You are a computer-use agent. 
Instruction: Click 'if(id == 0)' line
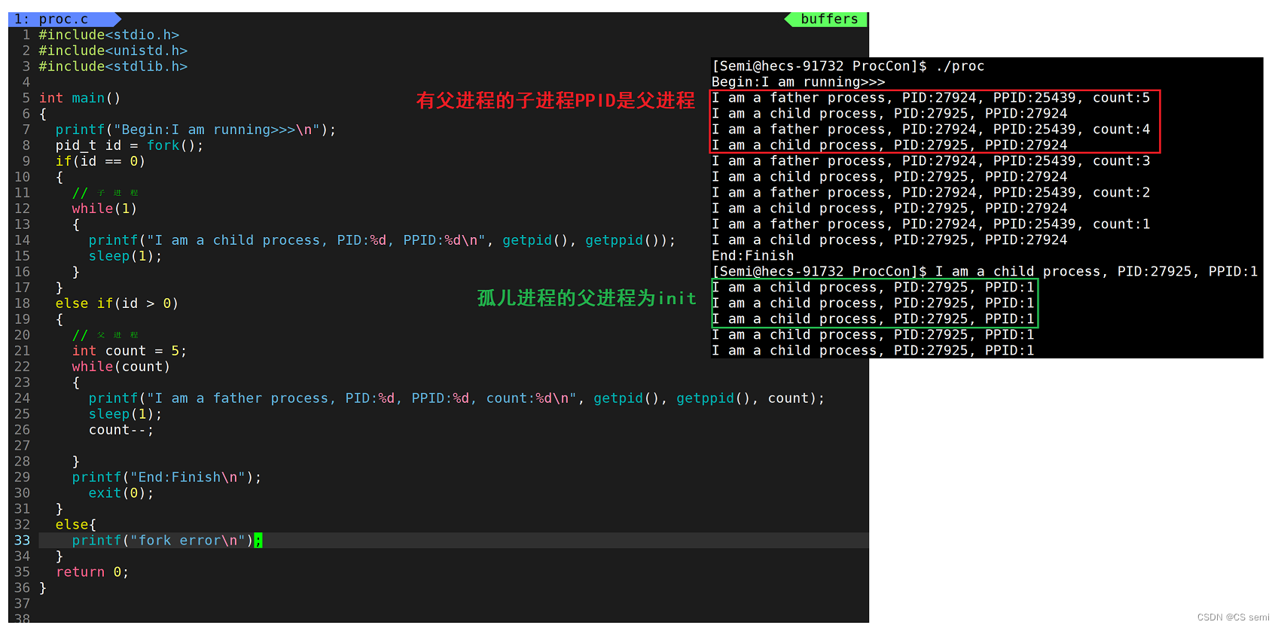click(100, 161)
